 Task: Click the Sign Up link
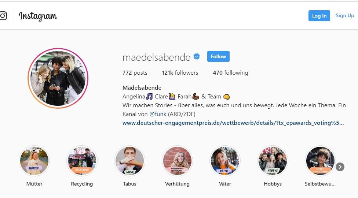pyautogui.click(x=345, y=15)
